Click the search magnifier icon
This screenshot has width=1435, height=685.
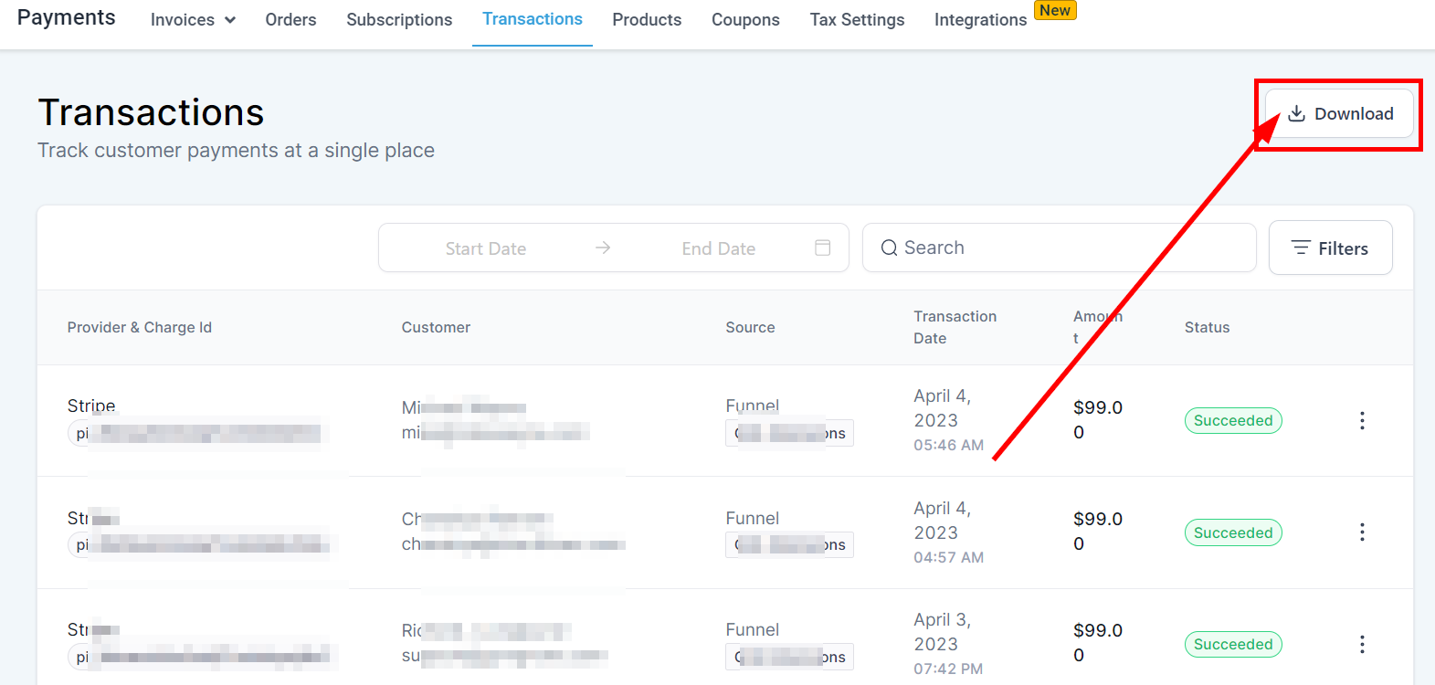[889, 248]
